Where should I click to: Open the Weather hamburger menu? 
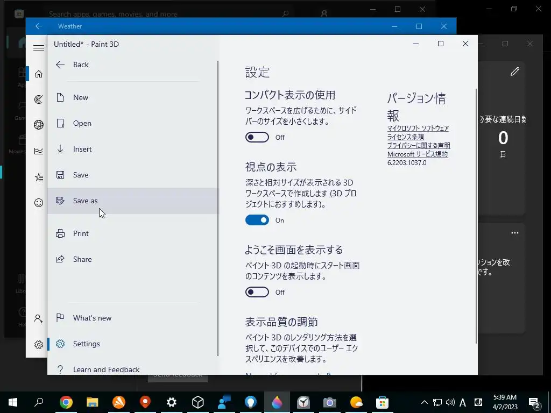tap(39, 48)
